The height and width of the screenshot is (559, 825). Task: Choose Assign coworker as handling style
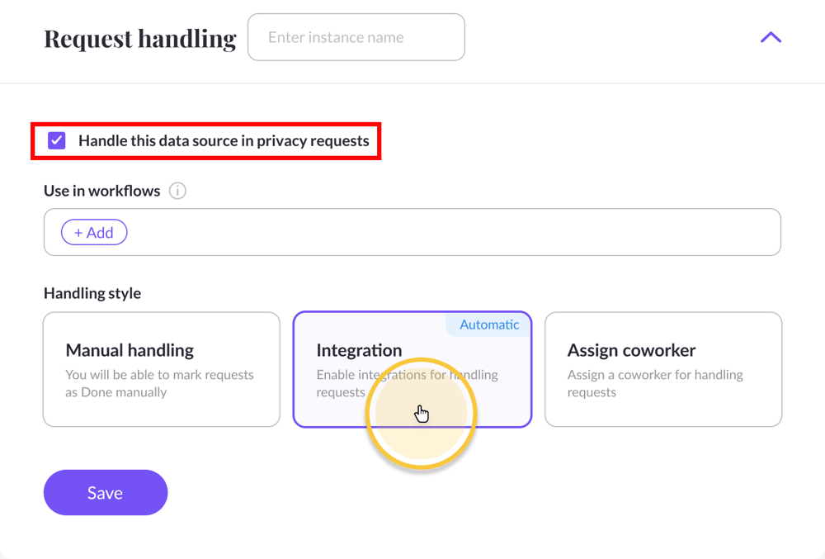tap(663, 369)
